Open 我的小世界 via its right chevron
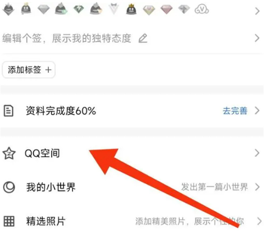The height and width of the screenshot is (247, 264). click(x=258, y=187)
